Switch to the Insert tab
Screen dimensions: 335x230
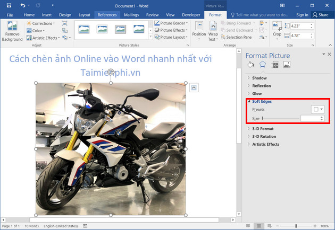[47, 15]
